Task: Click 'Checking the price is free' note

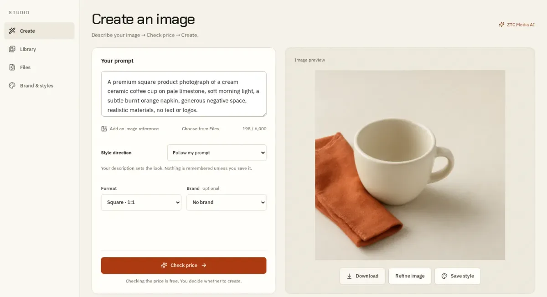Action: tap(184, 281)
